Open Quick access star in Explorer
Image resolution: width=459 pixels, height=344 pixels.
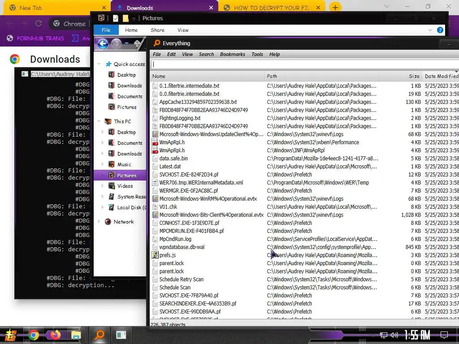pos(108,64)
